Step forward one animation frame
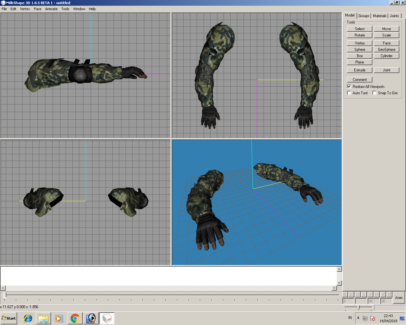The height and width of the screenshot is (325, 406). (x=370, y=295)
